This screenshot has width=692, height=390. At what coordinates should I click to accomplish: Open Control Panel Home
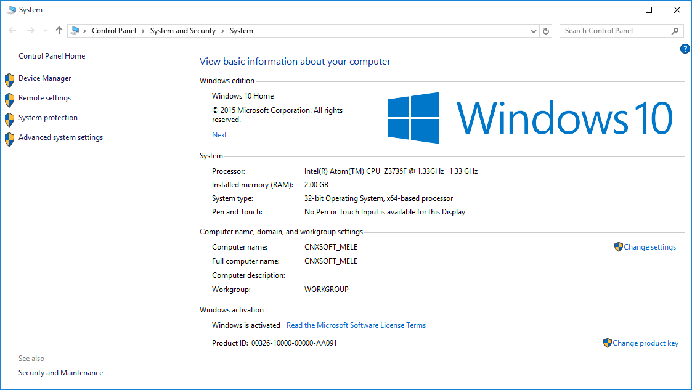[x=52, y=56]
